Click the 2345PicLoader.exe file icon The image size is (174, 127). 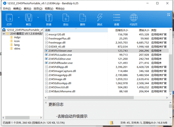click(x=46, y=55)
